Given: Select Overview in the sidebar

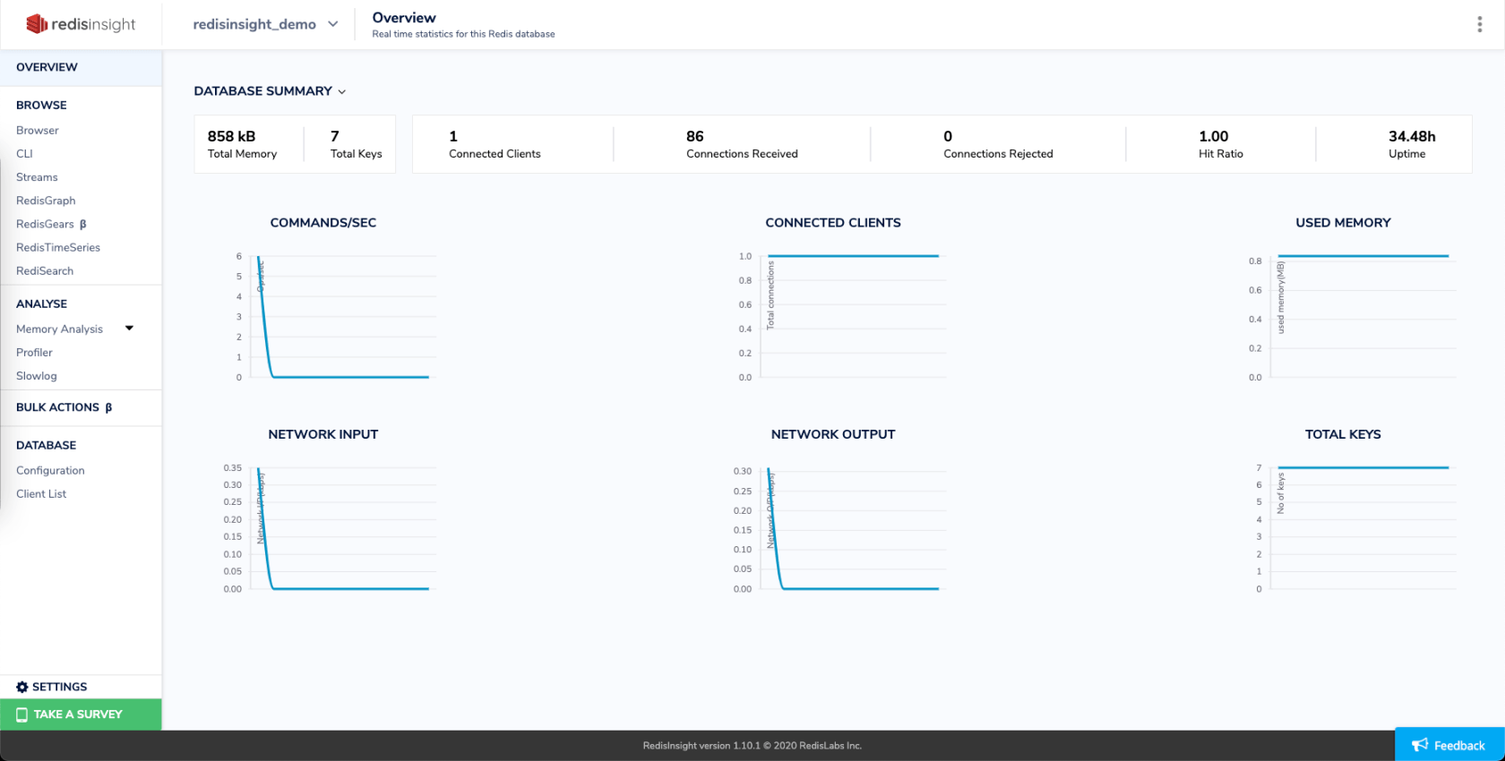Looking at the screenshot, I should (x=81, y=67).
